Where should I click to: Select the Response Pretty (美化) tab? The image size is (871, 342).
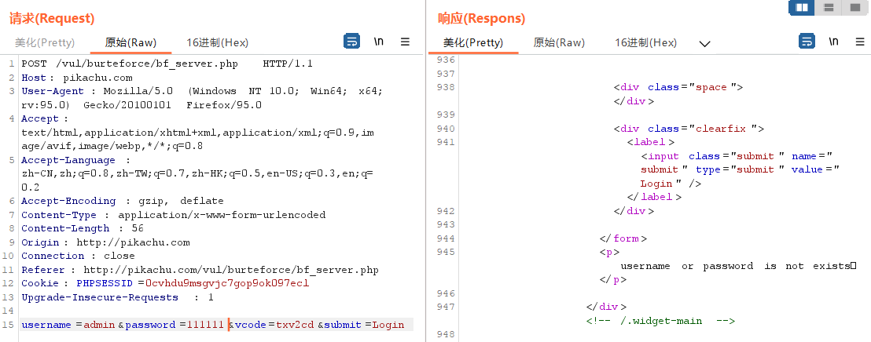coord(472,42)
